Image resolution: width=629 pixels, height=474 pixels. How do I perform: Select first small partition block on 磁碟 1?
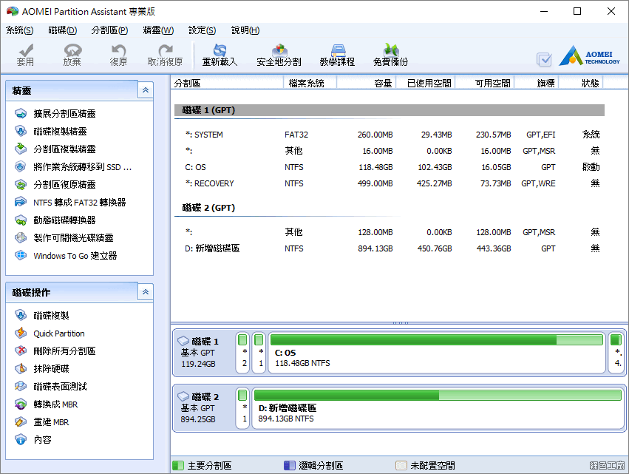point(242,353)
